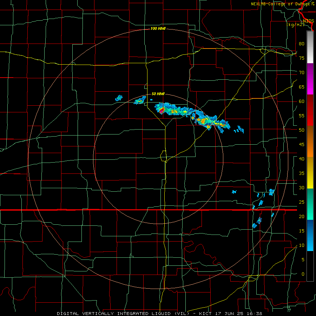Screen dimensions: 316x316
Task: Click the 15 value on the scale
Action: pyautogui.click(x=302, y=231)
